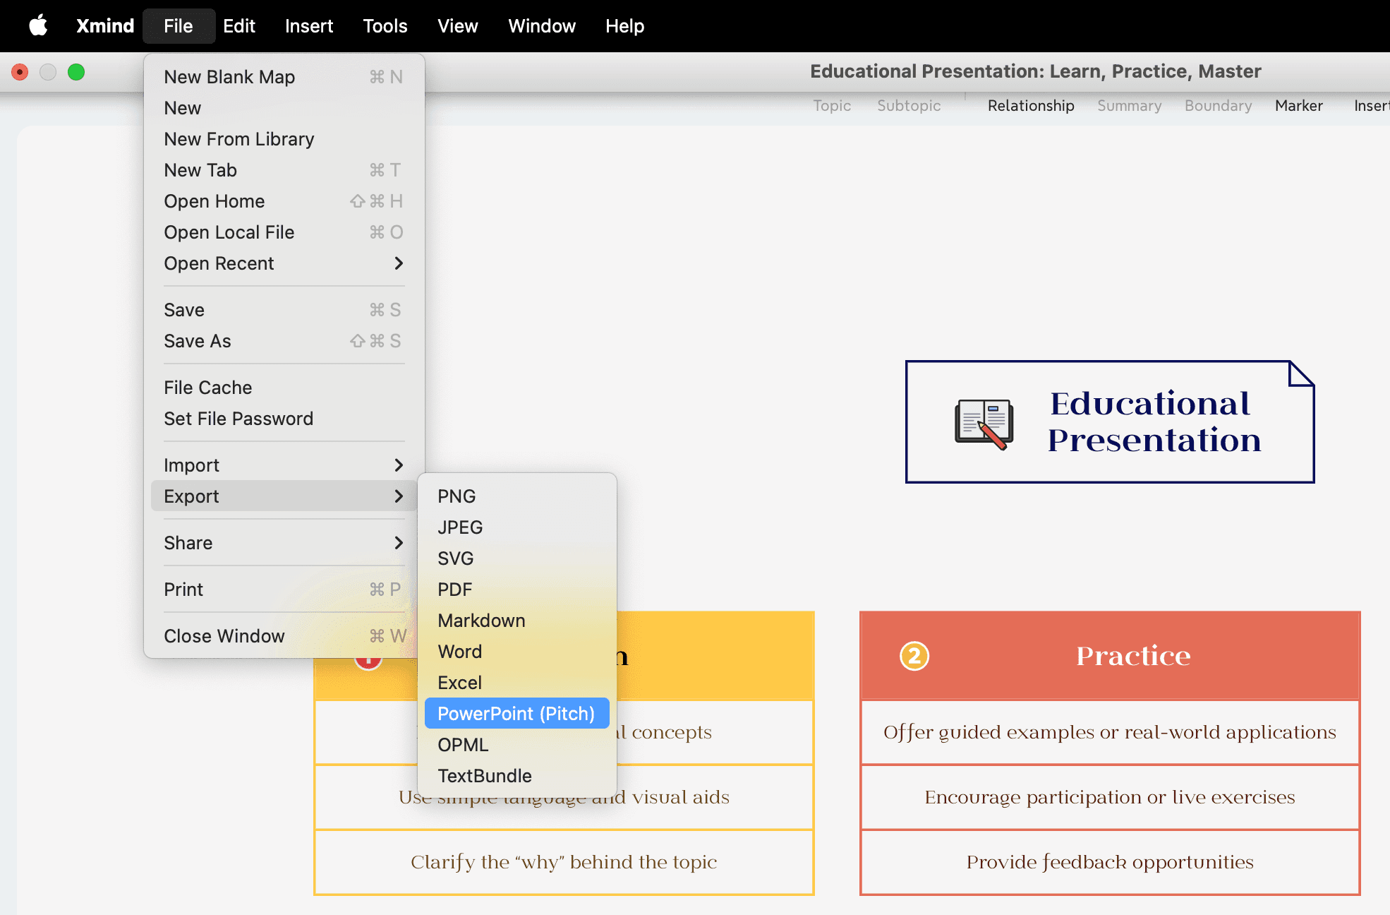Open the Help menu
Image resolution: width=1390 pixels, height=915 pixels.
[x=625, y=25]
